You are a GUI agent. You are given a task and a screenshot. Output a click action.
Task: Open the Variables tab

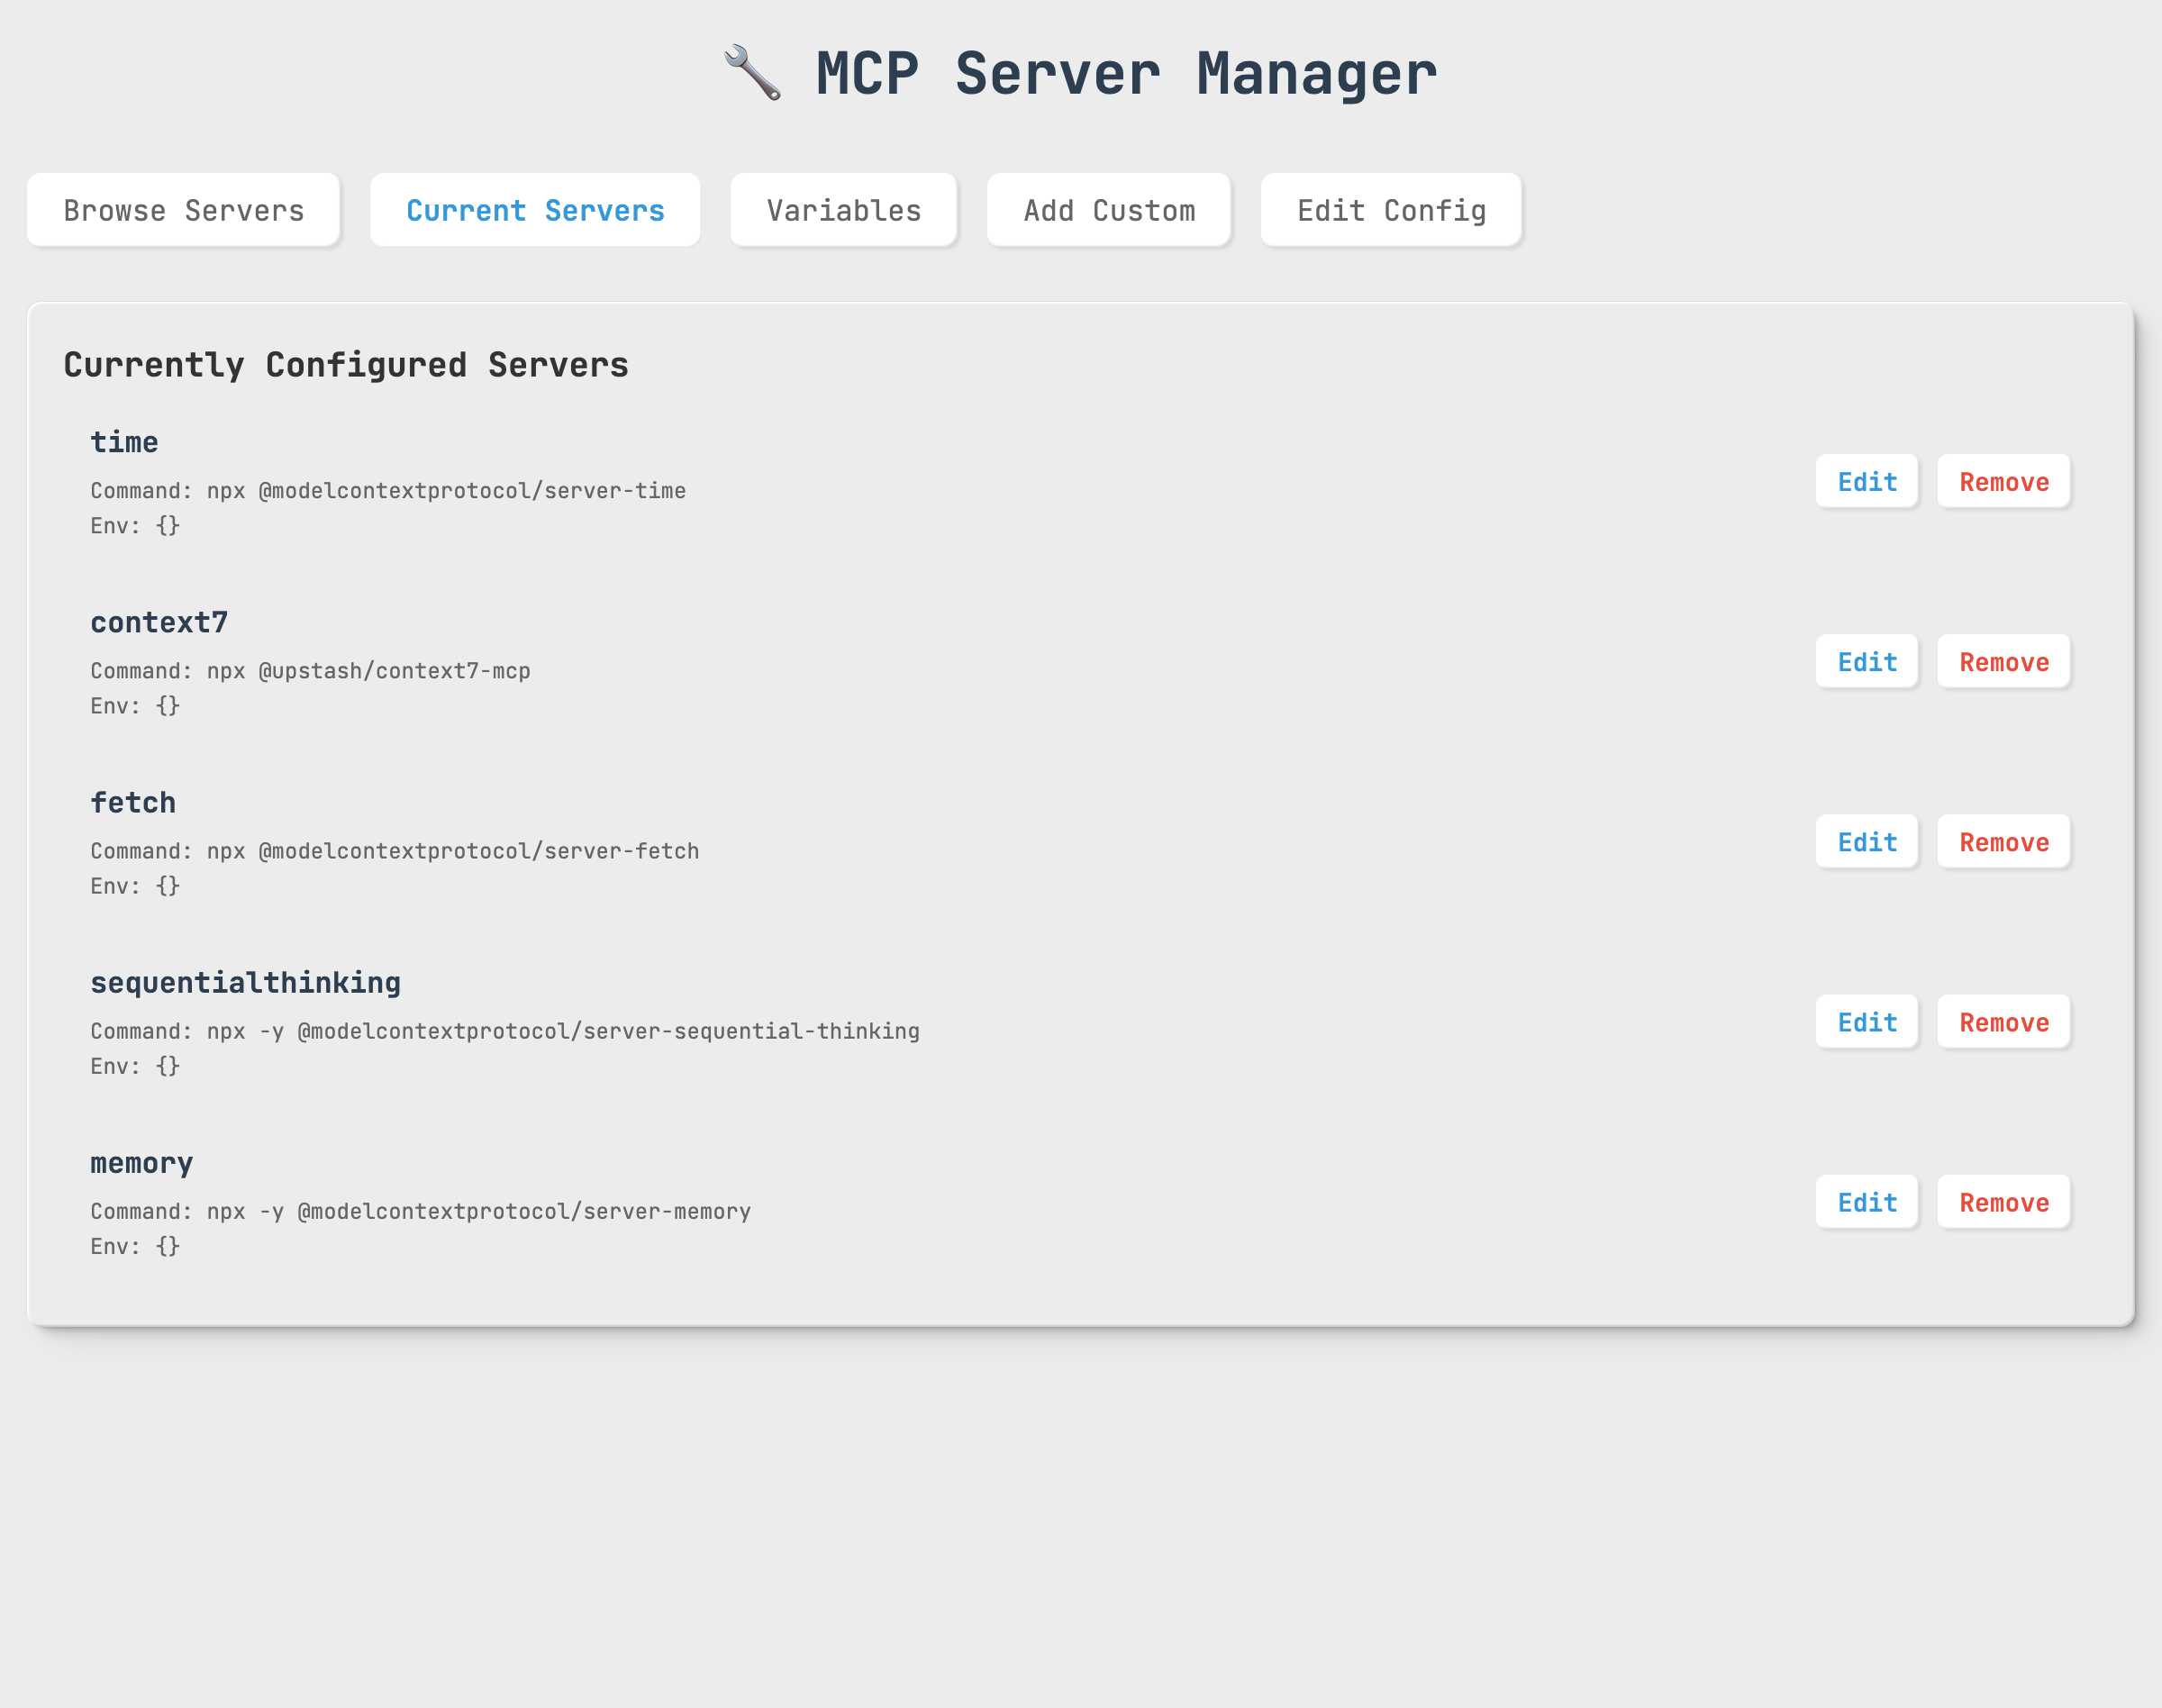(x=843, y=210)
